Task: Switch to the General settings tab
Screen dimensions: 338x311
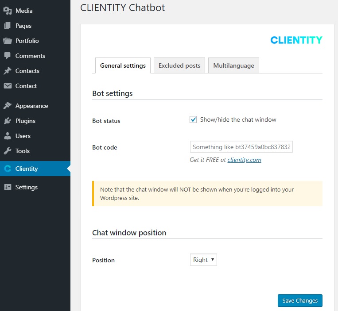Action: 123,65
